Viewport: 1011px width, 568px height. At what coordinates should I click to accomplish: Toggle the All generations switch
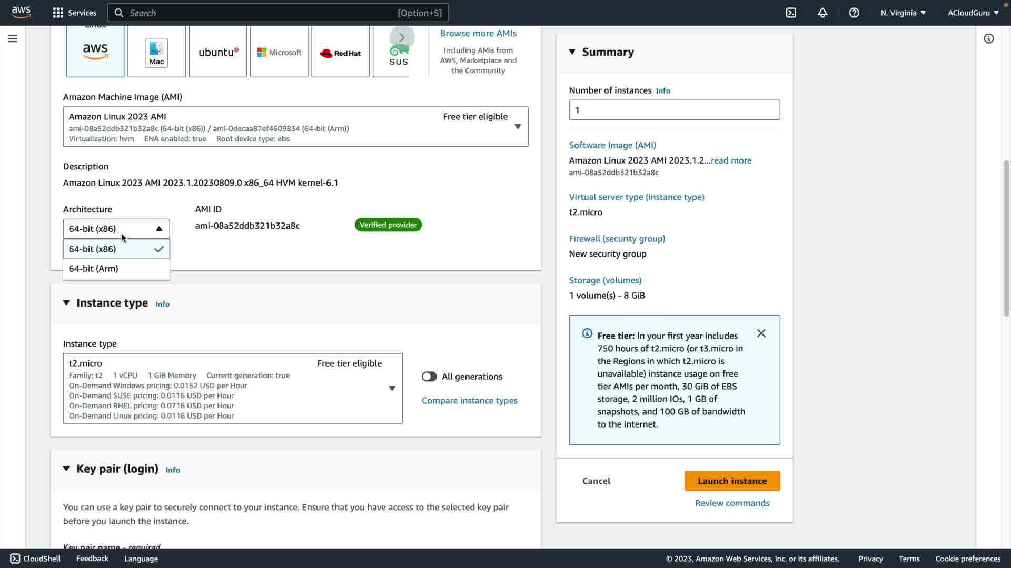[429, 377]
